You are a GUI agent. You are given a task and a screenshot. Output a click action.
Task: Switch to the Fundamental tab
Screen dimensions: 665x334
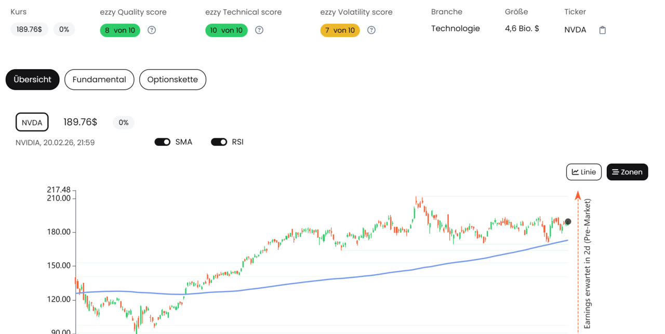[x=99, y=79]
